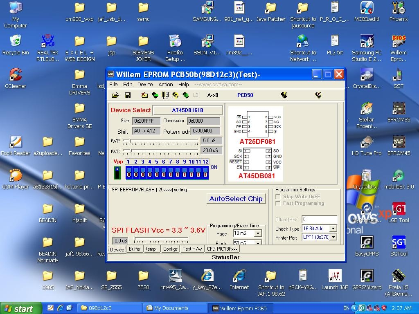The image size is (419, 314).
Task: Click the CCleaner desktop icon
Action: [16, 78]
